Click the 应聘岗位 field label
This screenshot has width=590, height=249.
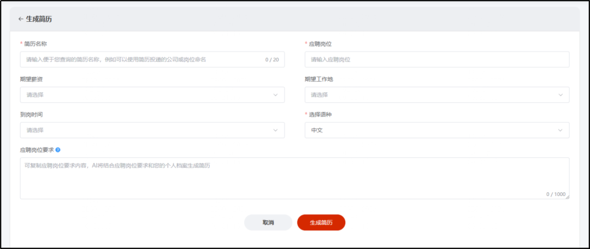click(x=320, y=44)
